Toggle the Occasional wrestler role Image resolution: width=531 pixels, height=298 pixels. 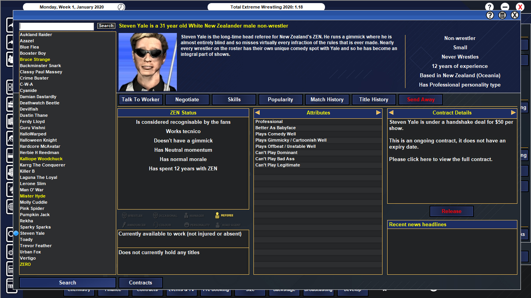click(156, 215)
